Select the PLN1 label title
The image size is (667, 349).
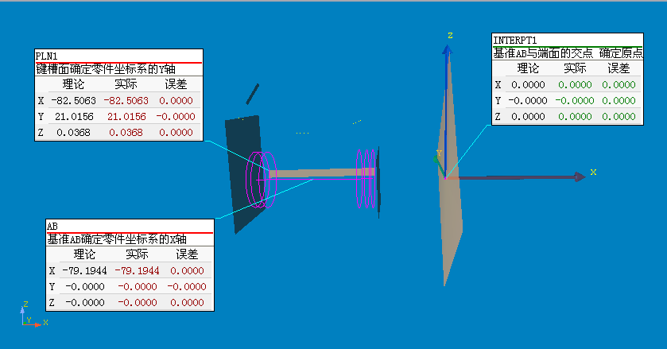pos(46,56)
